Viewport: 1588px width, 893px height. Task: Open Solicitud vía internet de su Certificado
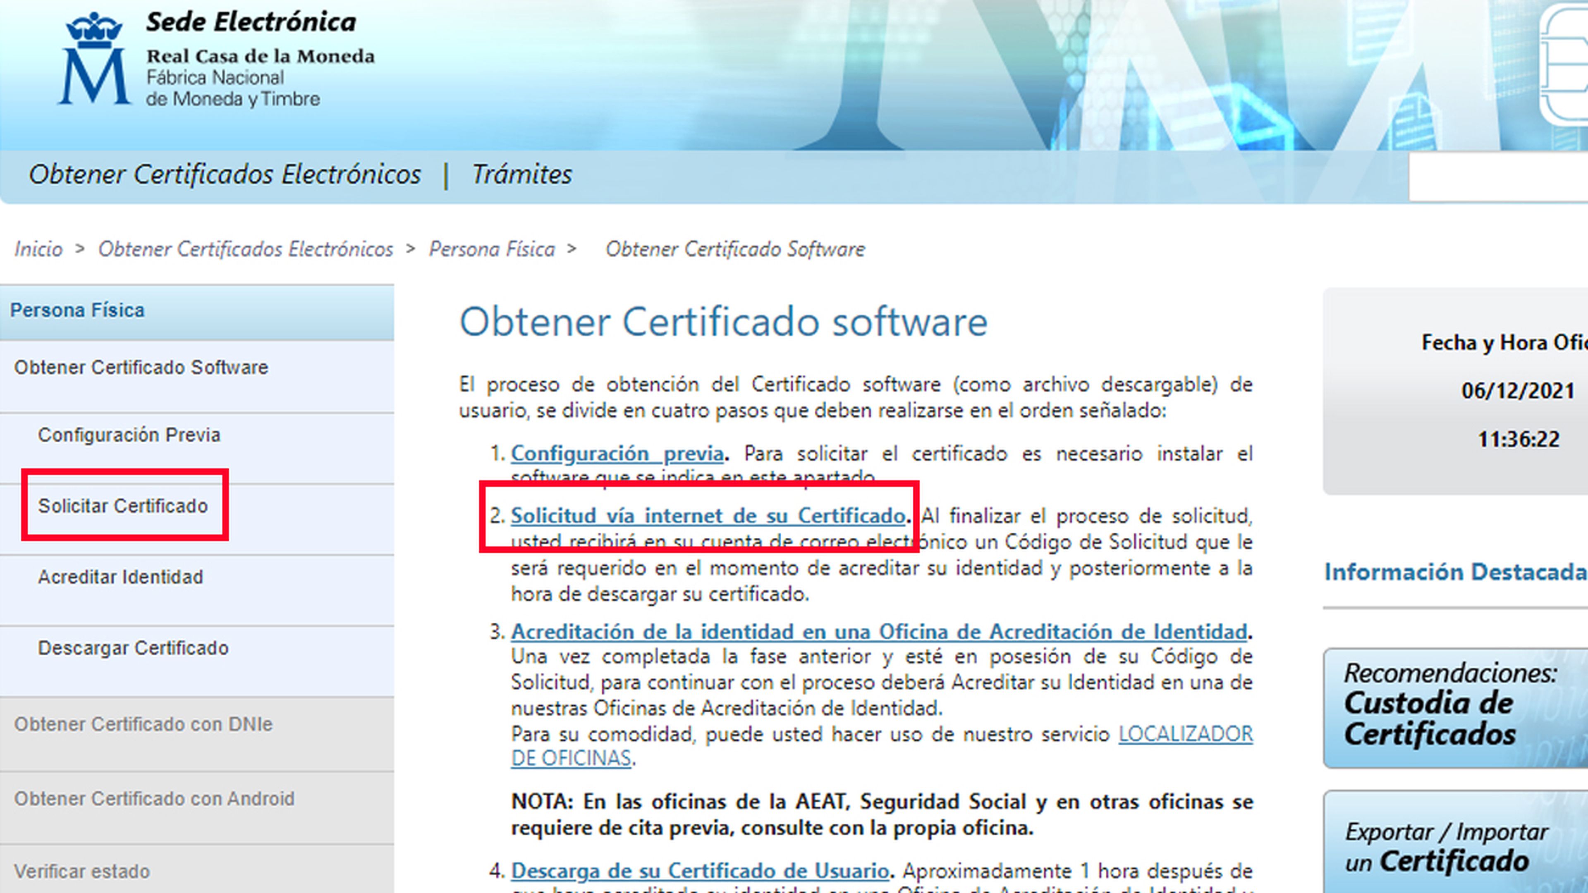708,515
